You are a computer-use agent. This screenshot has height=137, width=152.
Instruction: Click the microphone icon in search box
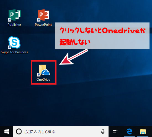pyautogui.click(x=103, y=131)
